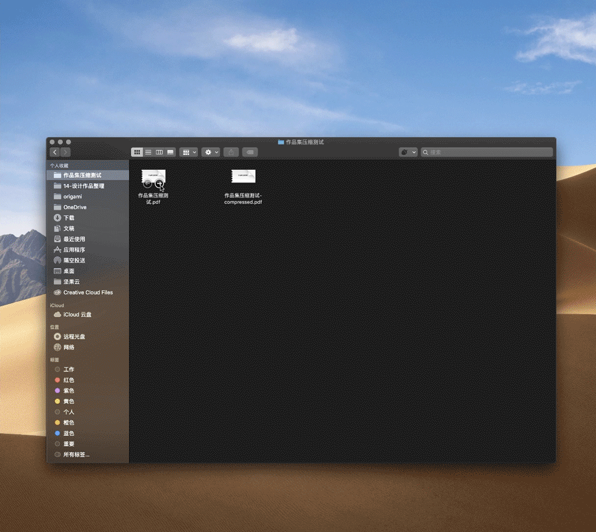Filter by 黄色 yellow tag

click(88, 402)
